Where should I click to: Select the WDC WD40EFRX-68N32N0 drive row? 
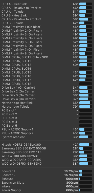click(47, 164)
